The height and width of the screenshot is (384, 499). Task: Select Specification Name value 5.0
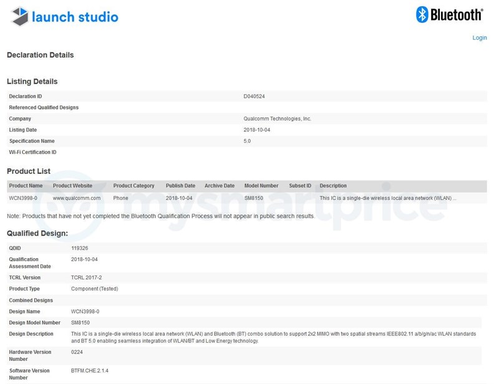[247, 141]
